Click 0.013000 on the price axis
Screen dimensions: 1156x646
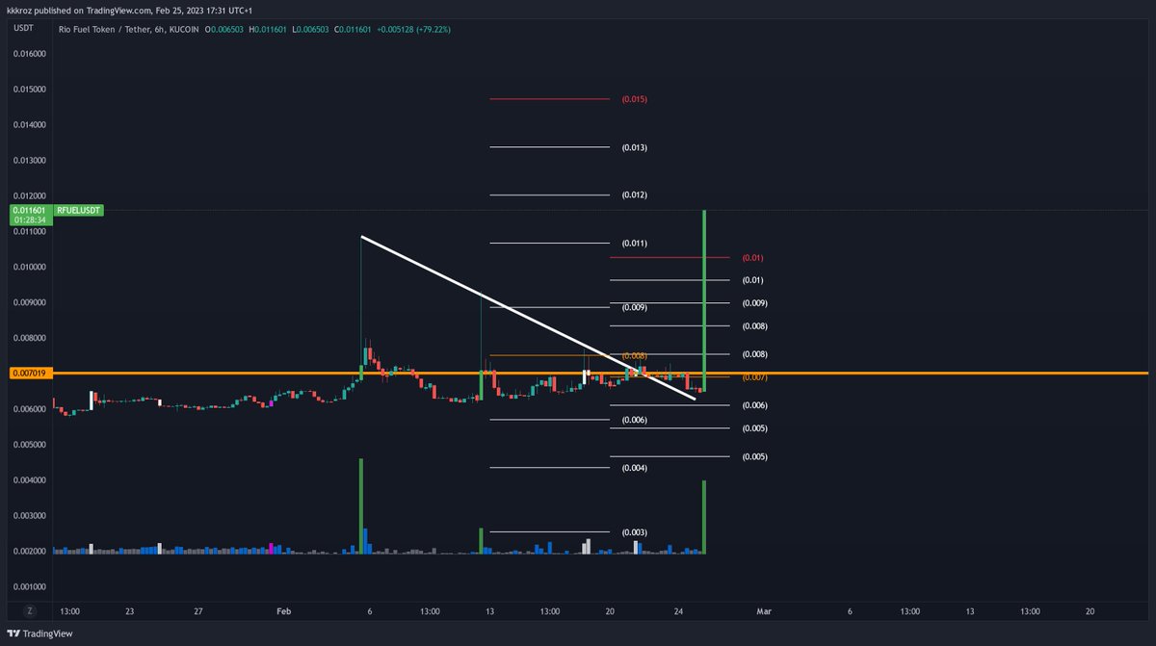(29, 161)
